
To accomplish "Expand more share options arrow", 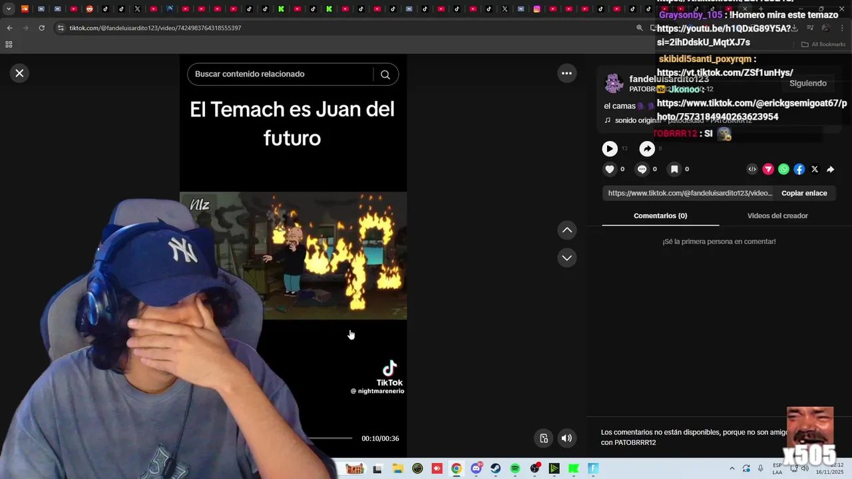I will (x=830, y=169).
